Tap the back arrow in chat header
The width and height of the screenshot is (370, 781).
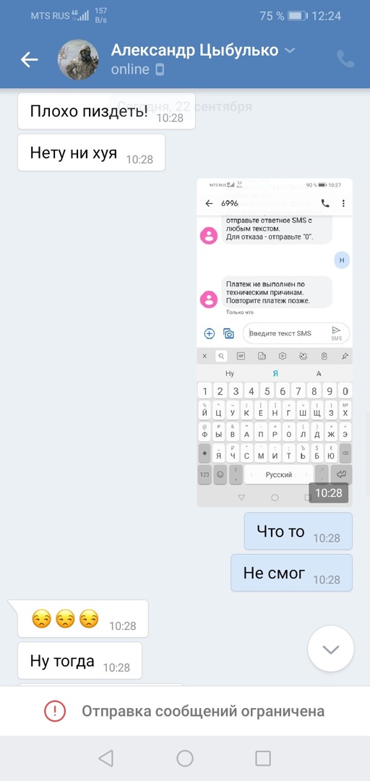[x=30, y=60]
